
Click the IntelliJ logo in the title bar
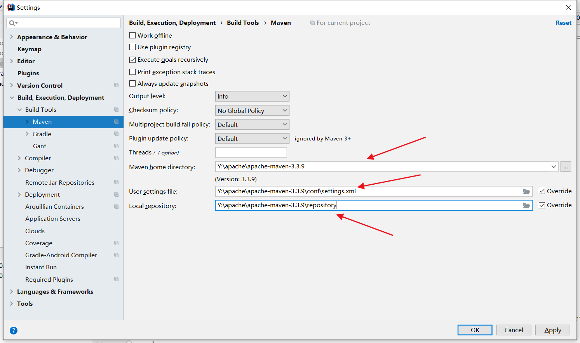11,7
